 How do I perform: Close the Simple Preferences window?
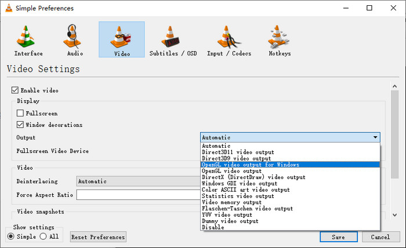coord(393,8)
